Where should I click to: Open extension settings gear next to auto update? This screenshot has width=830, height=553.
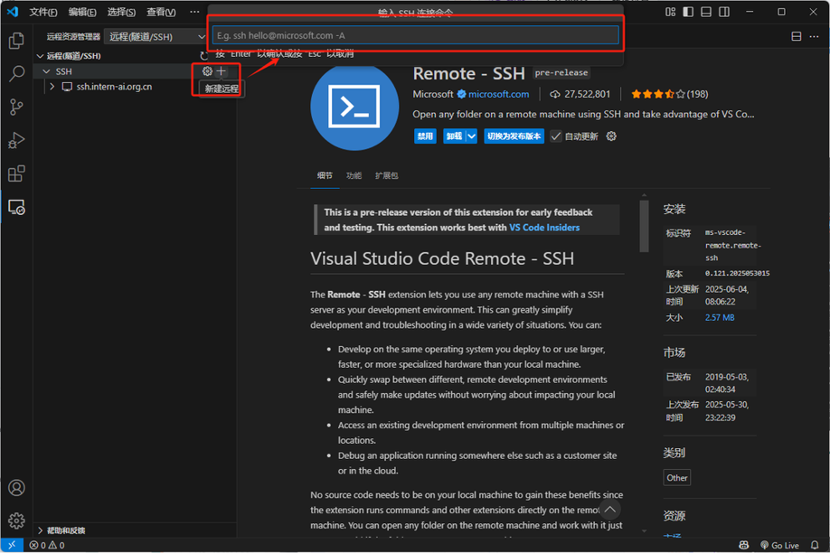[611, 136]
